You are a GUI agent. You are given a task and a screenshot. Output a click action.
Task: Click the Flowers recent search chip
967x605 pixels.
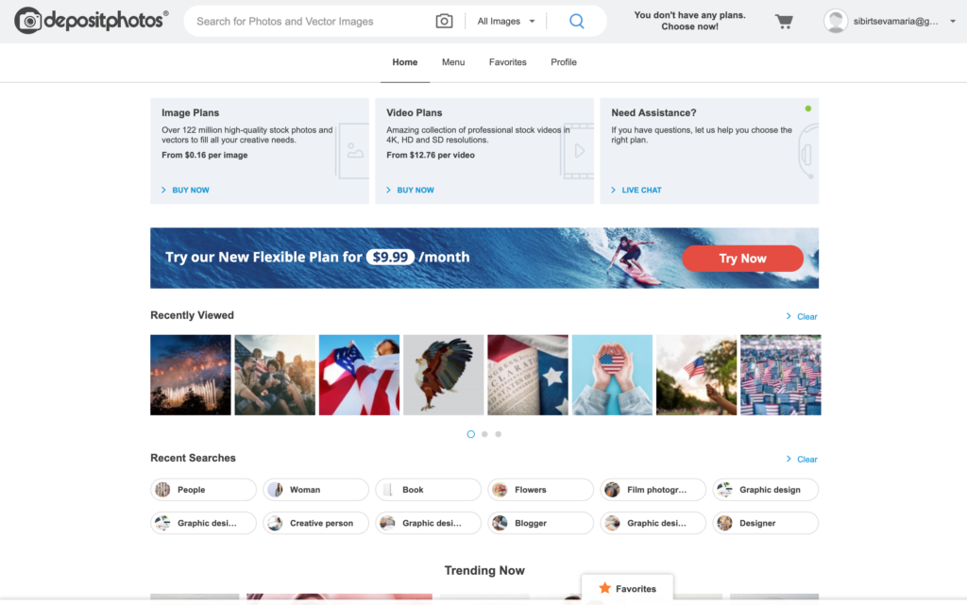click(540, 490)
